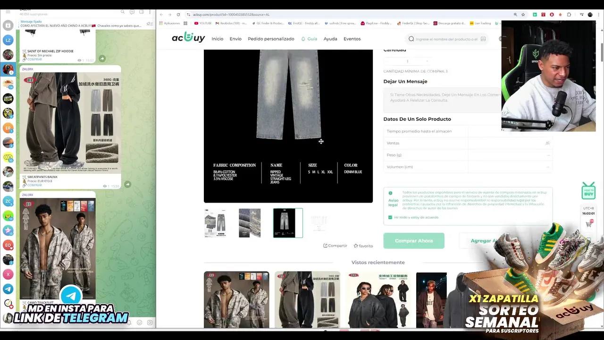Go forward in the browser
Image resolution: width=604 pixels, height=340 pixels.
coord(169,15)
